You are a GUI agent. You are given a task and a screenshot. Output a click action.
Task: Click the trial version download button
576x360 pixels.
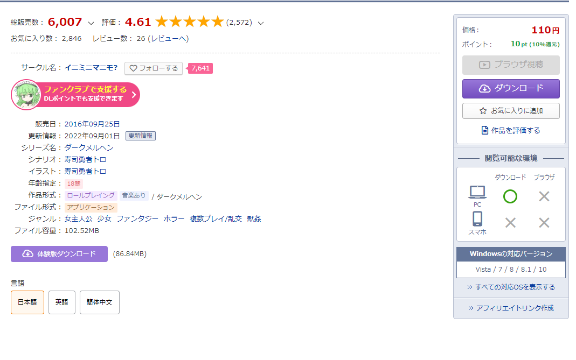(x=59, y=254)
